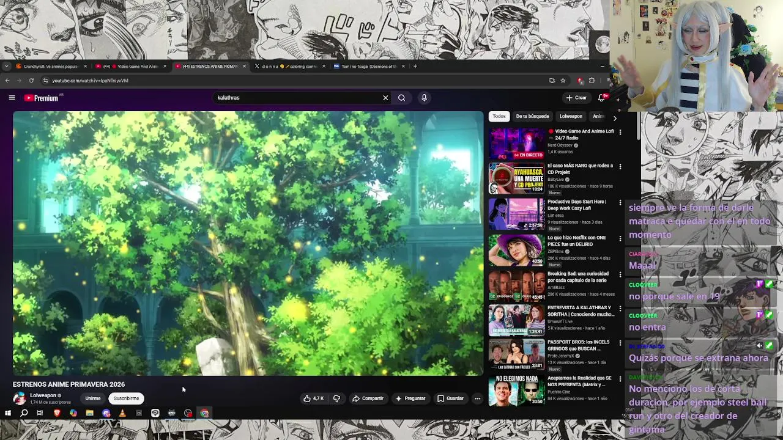The image size is (783, 440).
Task: Open YouTube notifications bell
Action: click(602, 98)
